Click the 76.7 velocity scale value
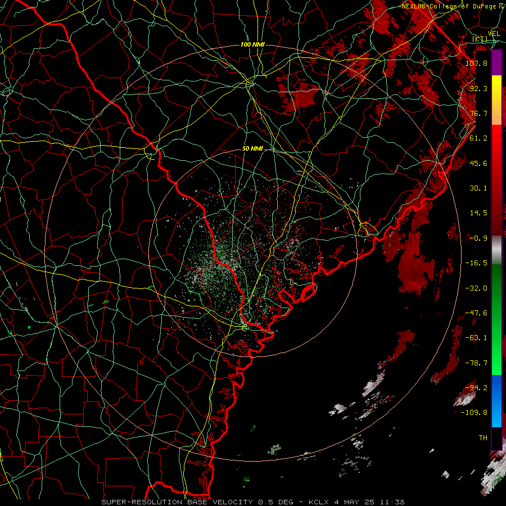 coord(478,113)
